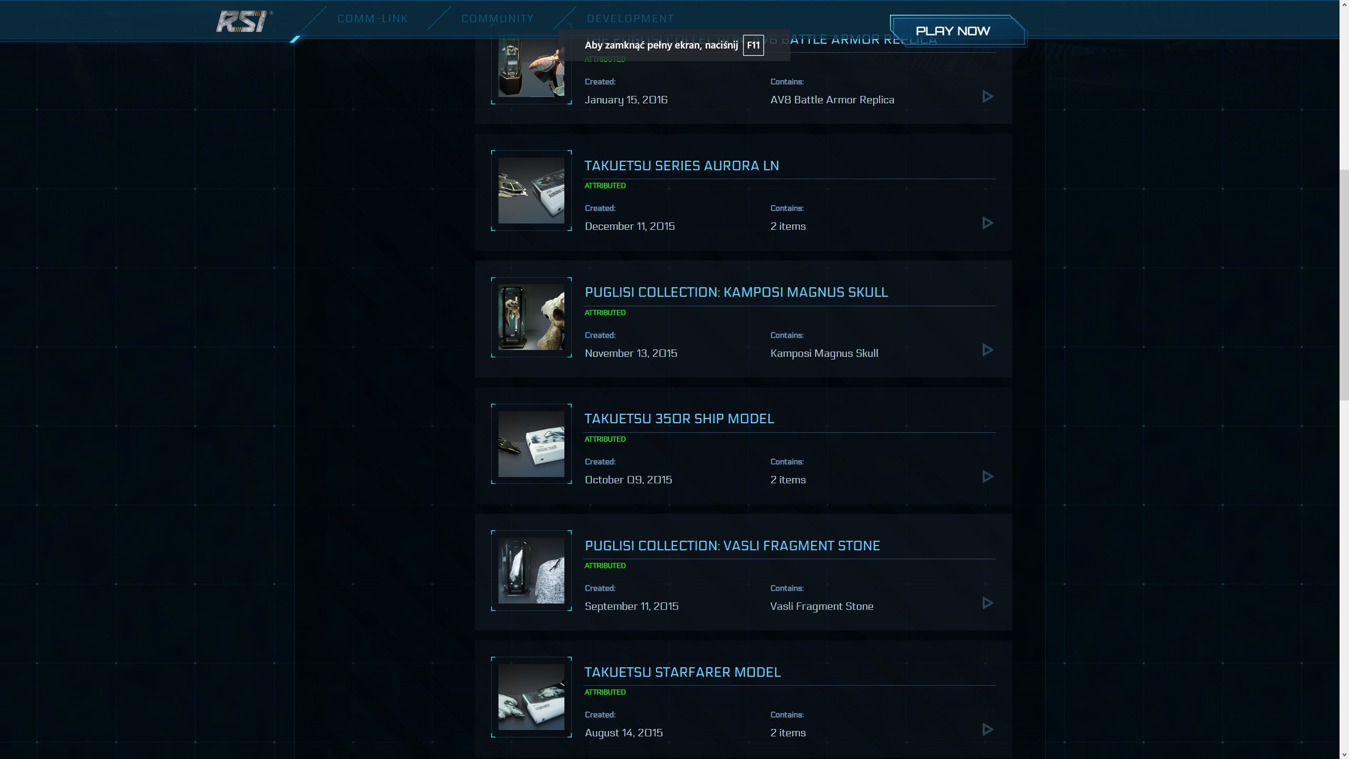The image size is (1349, 759).
Task: Expand the AV8 Battle Armor Replica entry arrow
Action: pos(988,96)
